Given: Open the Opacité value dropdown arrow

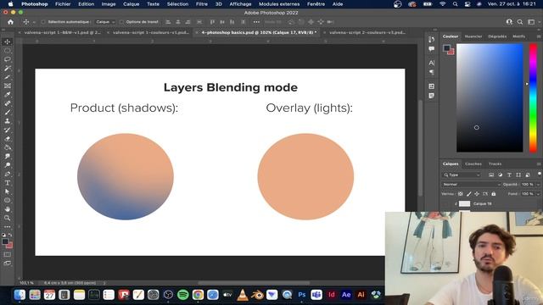Looking at the screenshot, I should click(538, 185).
